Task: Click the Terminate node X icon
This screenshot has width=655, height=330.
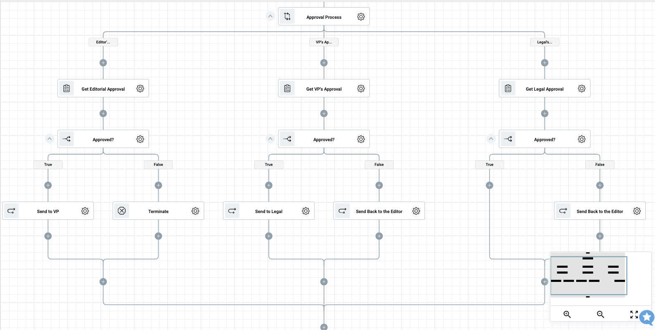Action: click(121, 211)
